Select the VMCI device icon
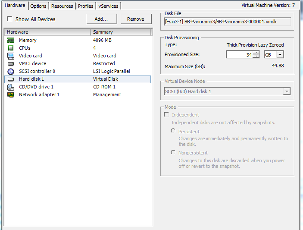The image size is (303, 230). pyautogui.click(x=11, y=63)
